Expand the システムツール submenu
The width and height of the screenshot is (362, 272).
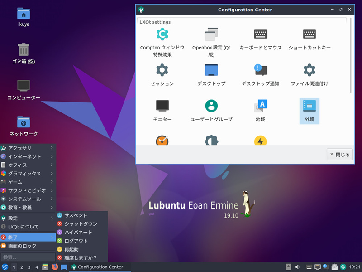click(28, 199)
